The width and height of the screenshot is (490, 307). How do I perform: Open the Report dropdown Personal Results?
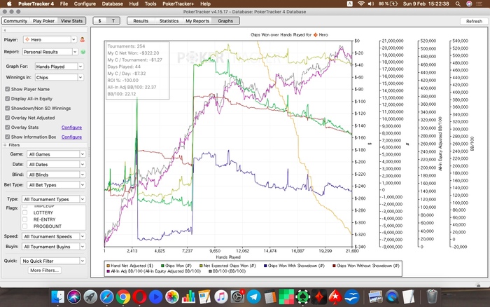click(x=50, y=52)
